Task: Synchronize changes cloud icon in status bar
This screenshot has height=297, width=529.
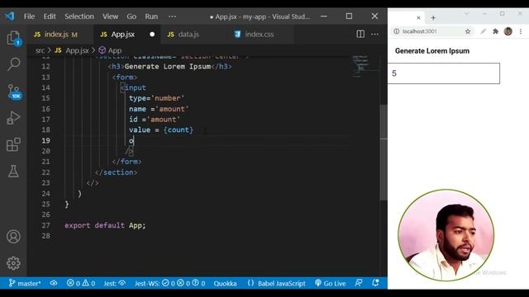Action: click(x=54, y=283)
